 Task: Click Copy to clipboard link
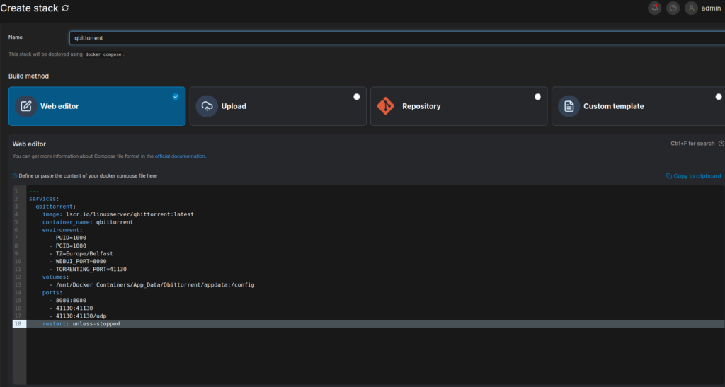coord(697,176)
